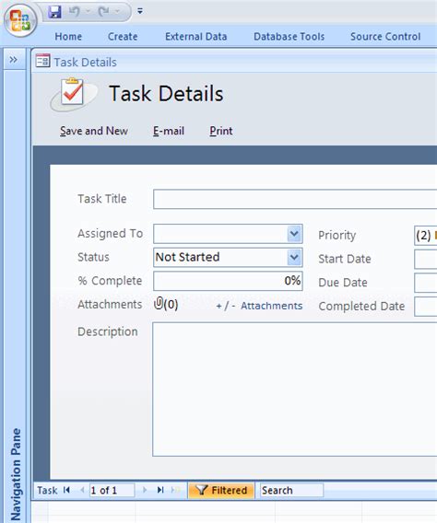Switch to the Create ribbon tab
The image size is (437, 523).
[123, 36]
